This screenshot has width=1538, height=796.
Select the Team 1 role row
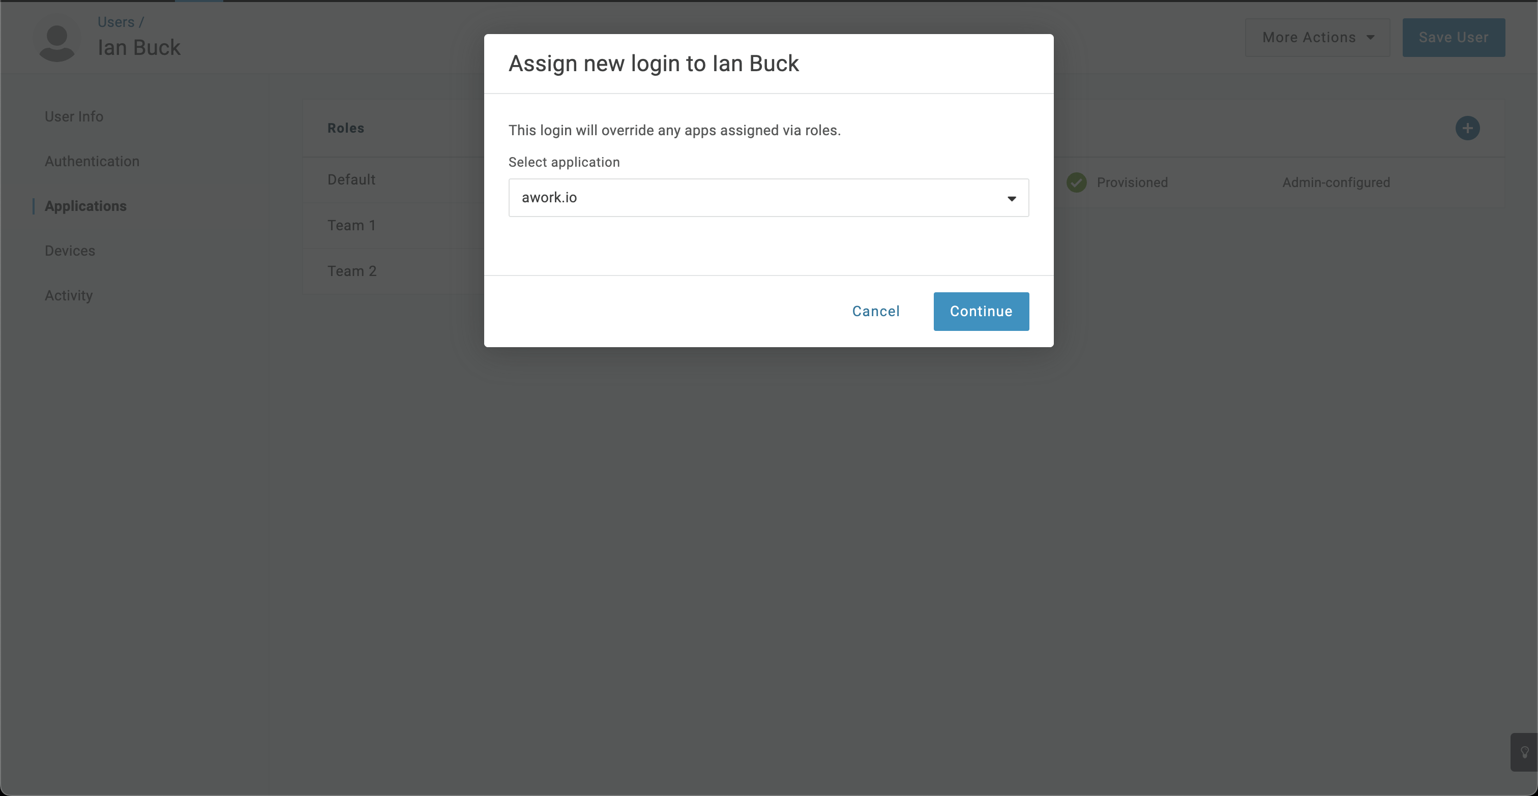394,226
